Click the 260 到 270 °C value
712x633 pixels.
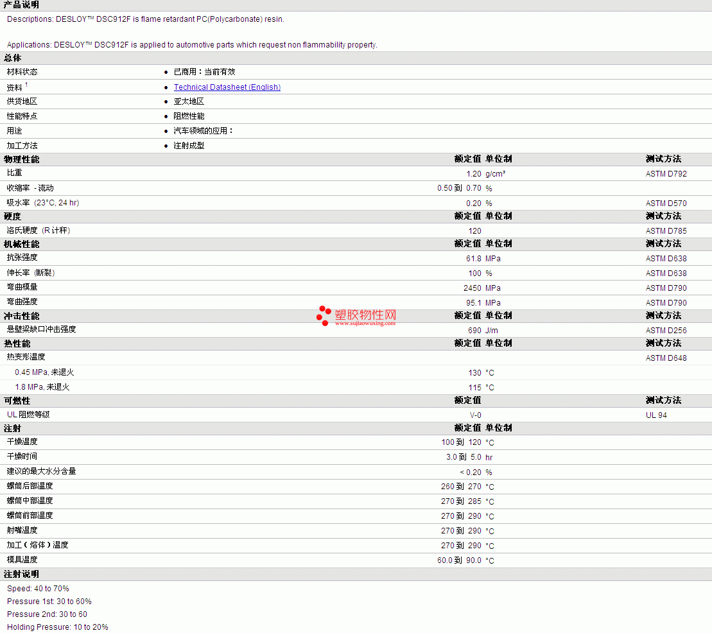click(467, 487)
